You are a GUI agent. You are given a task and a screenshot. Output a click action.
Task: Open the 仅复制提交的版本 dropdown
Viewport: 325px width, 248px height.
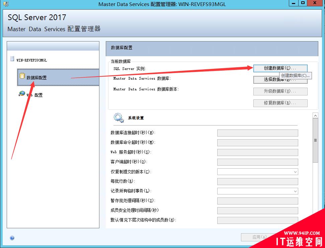(258, 172)
